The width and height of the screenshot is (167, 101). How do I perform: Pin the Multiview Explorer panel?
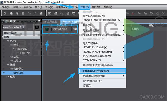pos(39,21)
